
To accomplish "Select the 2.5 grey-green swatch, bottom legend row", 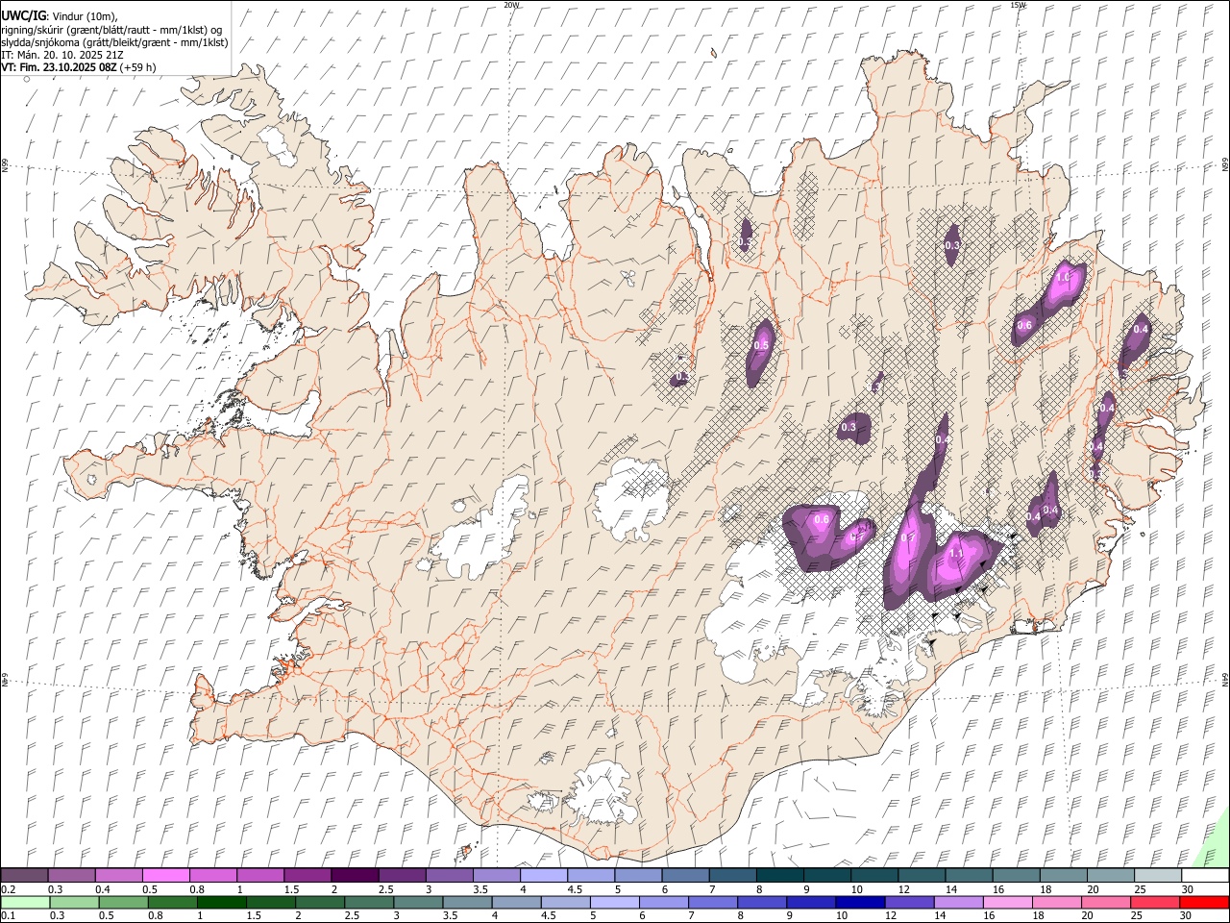I will point(368,902).
